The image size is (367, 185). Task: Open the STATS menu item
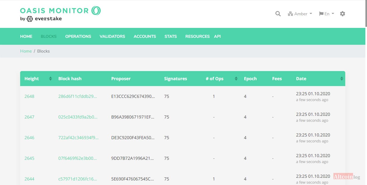[x=171, y=36]
